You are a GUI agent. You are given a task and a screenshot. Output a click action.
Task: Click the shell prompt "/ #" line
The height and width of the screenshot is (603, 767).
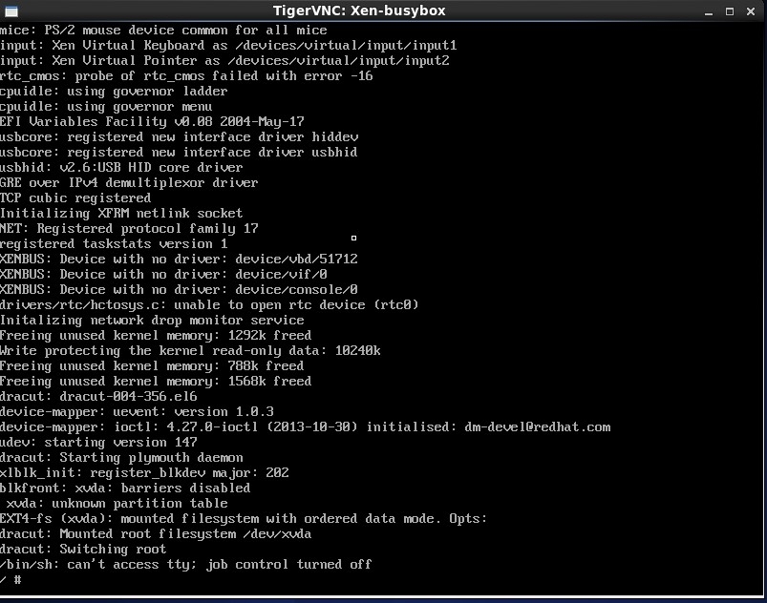11,579
